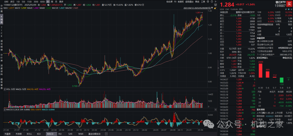This screenshot has width=293, height=136.
Task: Collapse panel using top-right double-arrow icon
Action: coord(215,2)
